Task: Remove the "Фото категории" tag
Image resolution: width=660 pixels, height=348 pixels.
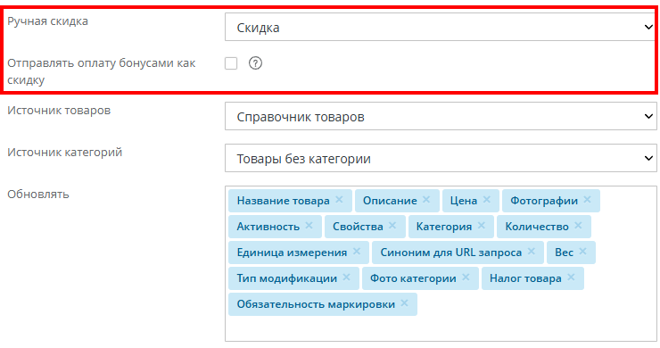Action: pyautogui.click(x=466, y=278)
